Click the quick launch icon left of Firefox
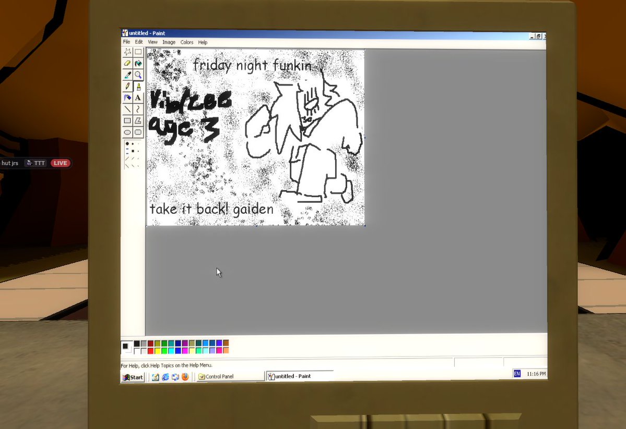Viewport: 626px width, 429px height. pos(175,377)
